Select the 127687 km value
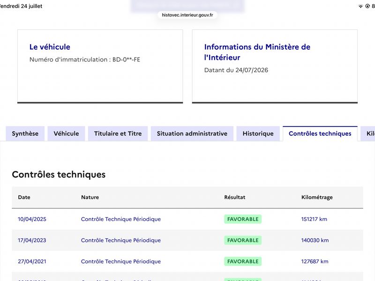The image size is (375, 281). point(315,261)
